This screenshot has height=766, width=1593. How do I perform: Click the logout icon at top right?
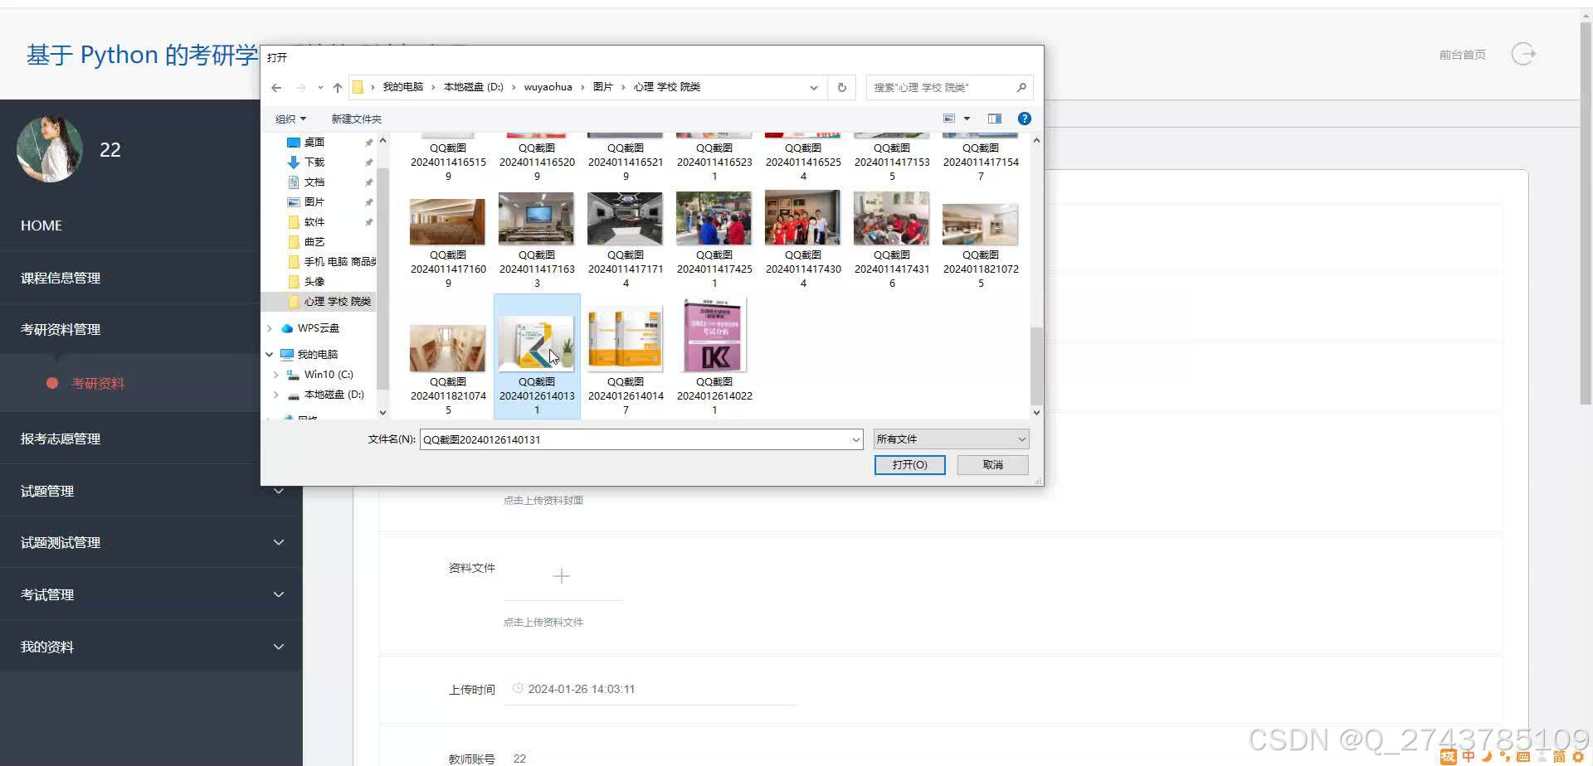coord(1523,54)
